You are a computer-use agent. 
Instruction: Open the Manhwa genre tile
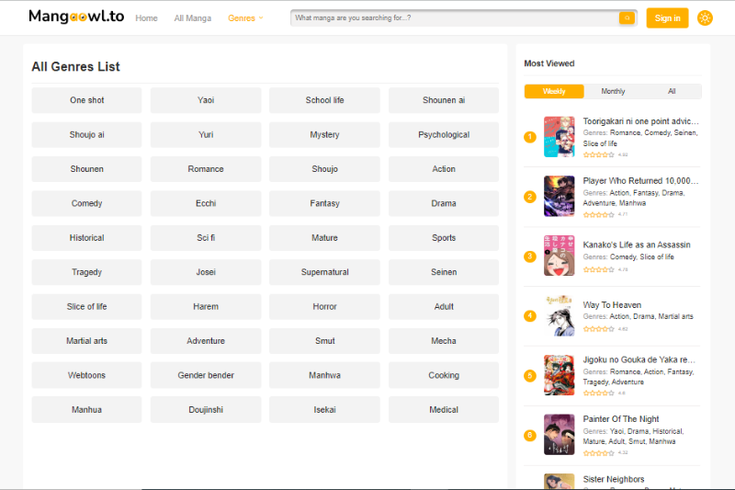(324, 375)
